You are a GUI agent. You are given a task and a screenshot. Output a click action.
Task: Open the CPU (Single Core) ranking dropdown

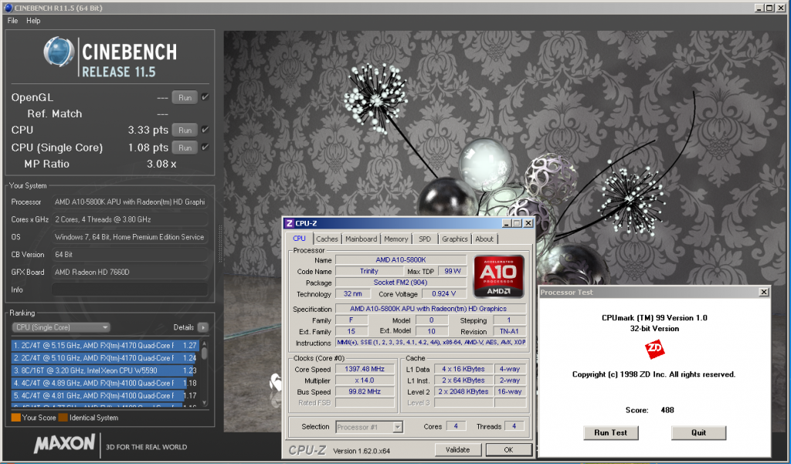60,327
